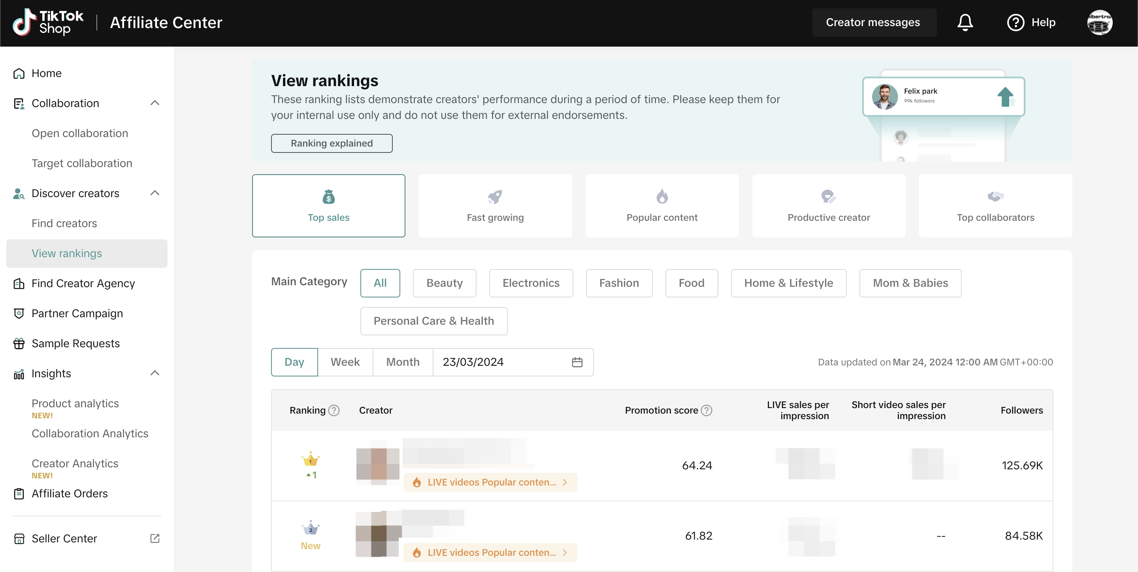Click the Promotion score help icon

click(x=707, y=410)
